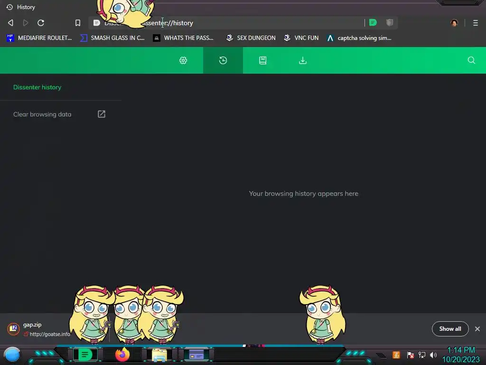
Task: Open the network tray icon
Action: click(x=422, y=355)
